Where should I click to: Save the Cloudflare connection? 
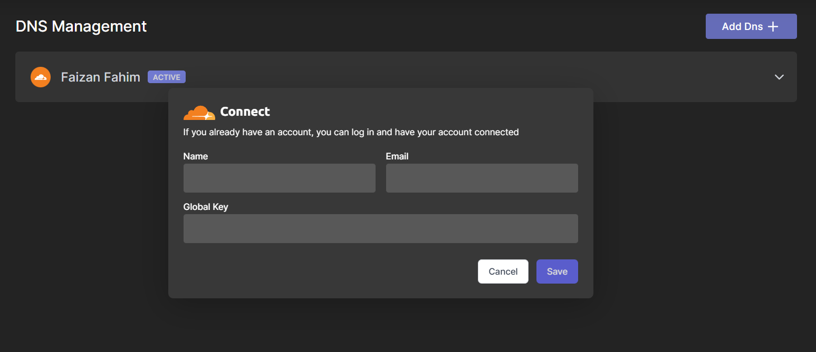coord(557,271)
